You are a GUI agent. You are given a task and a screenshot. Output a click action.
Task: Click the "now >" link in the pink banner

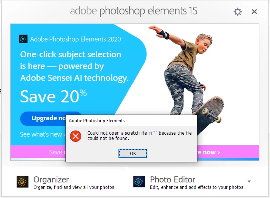click(x=209, y=152)
